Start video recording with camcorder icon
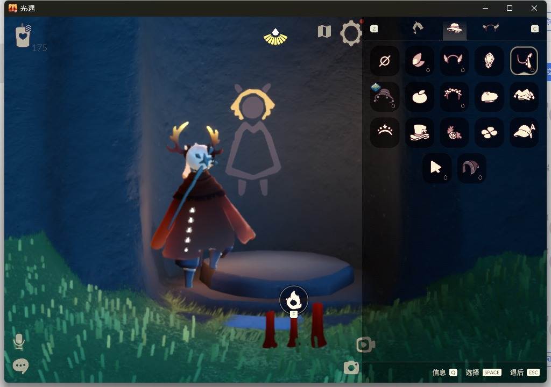The height and width of the screenshot is (387, 551). point(365,345)
